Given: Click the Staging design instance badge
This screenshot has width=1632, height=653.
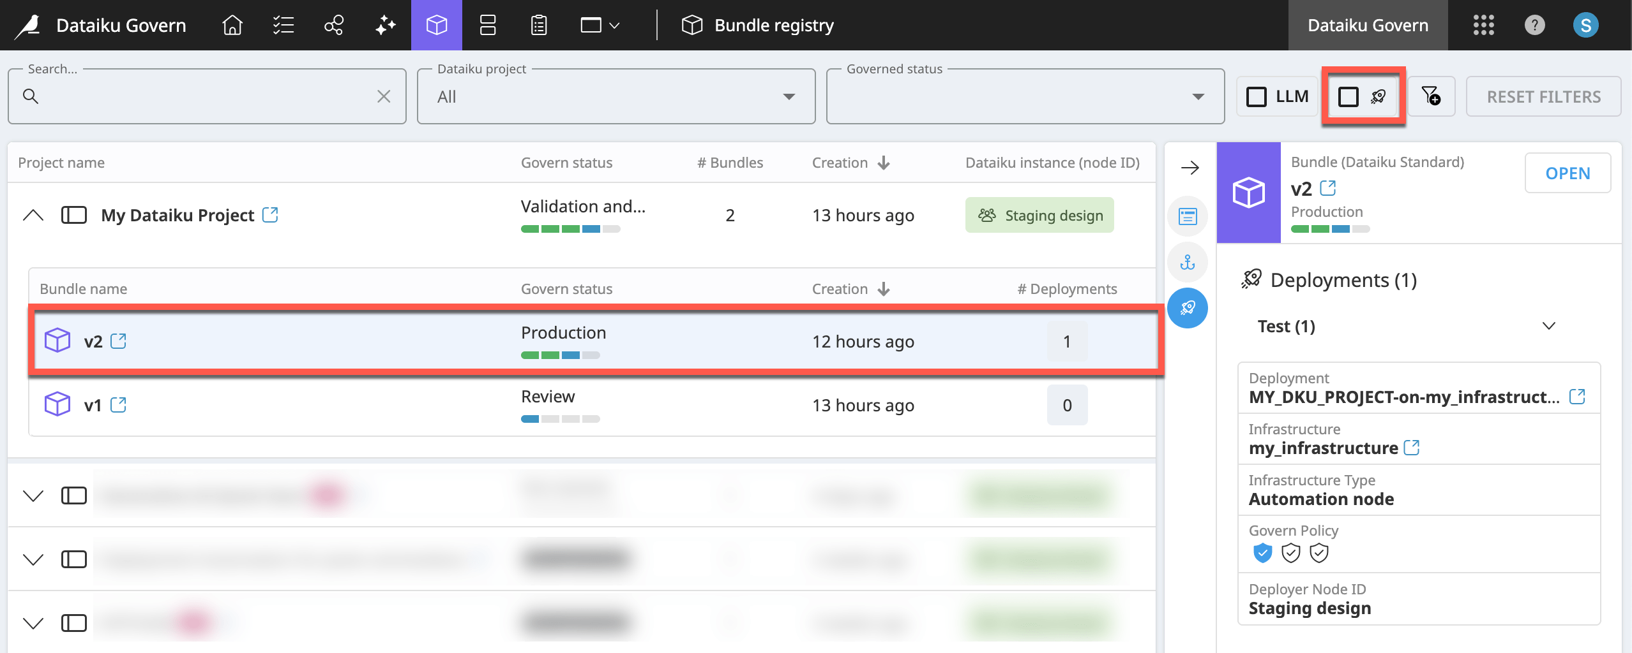Looking at the screenshot, I should point(1039,215).
